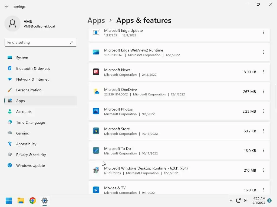The width and height of the screenshot is (277, 207).
Task: Click the Microsoft Edge WebView2 Runtime icon
Action: 96,52
